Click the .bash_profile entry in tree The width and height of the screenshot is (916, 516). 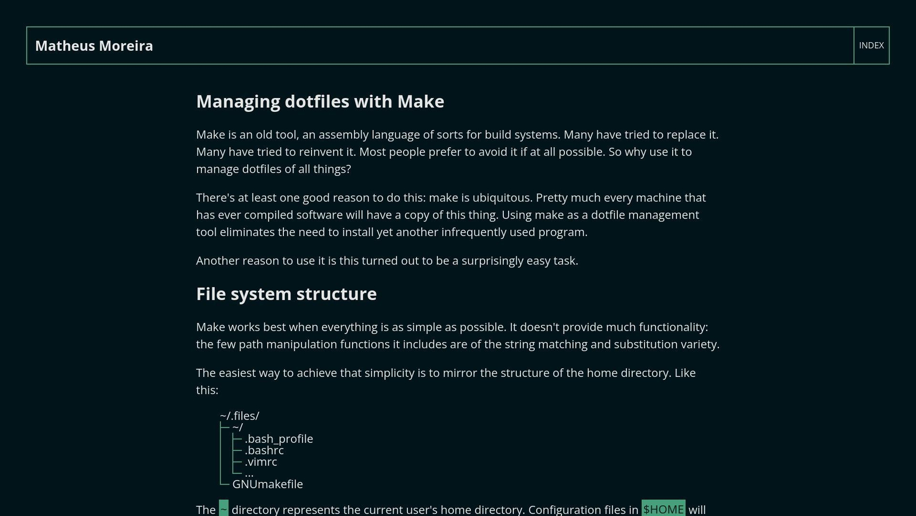279,439
